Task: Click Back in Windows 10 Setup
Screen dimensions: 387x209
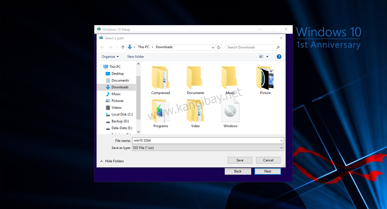Action: click(238, 171)
